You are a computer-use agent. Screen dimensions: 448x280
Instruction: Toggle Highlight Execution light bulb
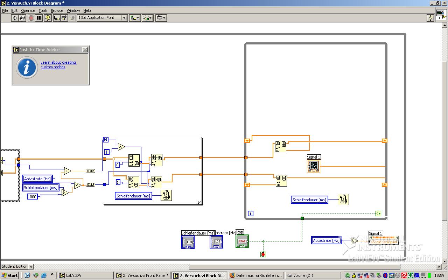pos(48,18)
